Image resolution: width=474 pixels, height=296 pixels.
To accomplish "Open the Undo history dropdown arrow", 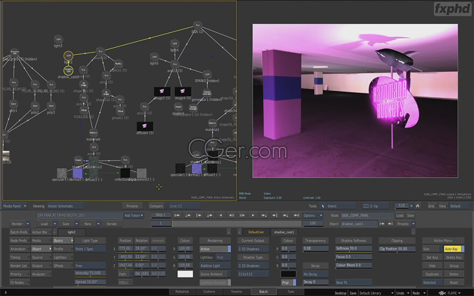I will pyautogui.click(x=408, y=293).
